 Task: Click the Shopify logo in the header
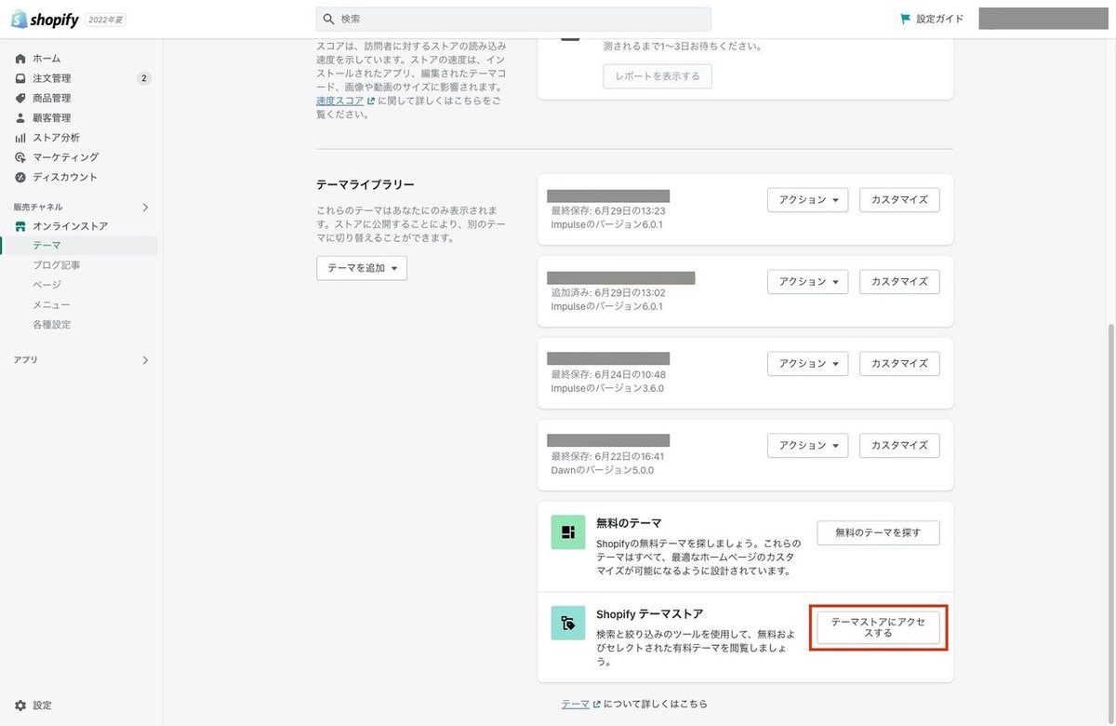tap(45, 19)
